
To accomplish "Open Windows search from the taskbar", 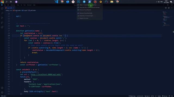I will [x=7, y=2].
